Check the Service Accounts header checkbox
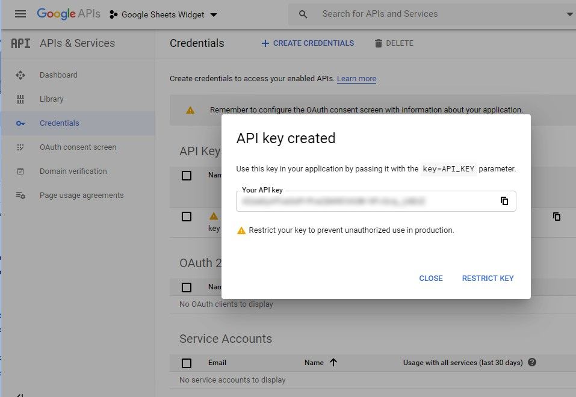 pos(187,363)
